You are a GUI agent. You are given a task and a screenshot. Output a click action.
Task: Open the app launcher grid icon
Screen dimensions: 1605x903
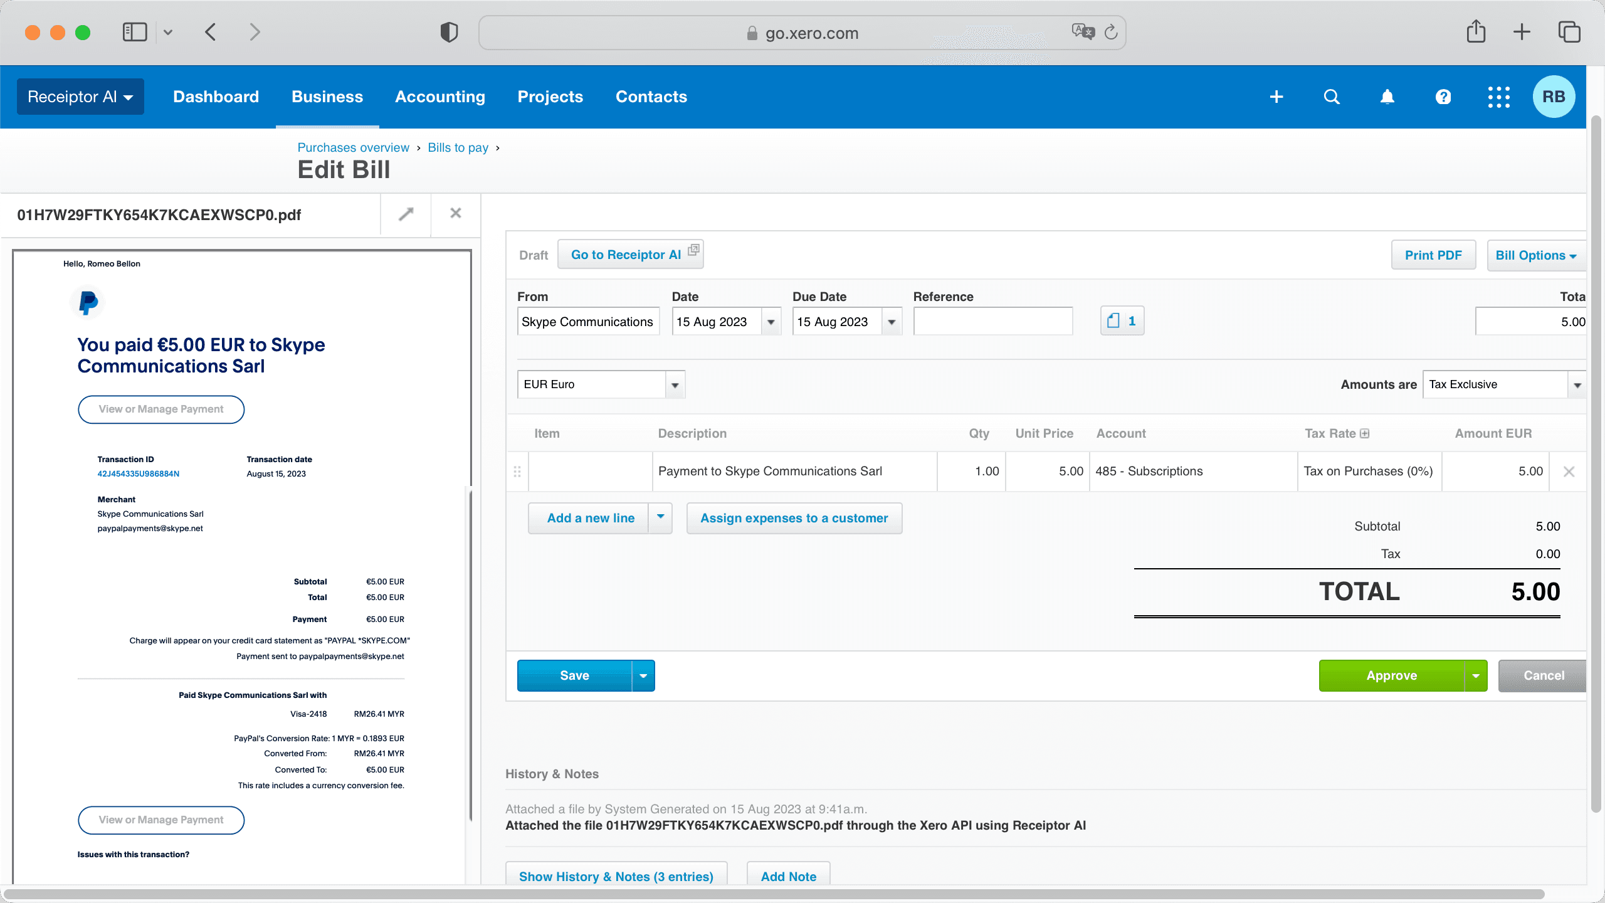pos(1498,97)
